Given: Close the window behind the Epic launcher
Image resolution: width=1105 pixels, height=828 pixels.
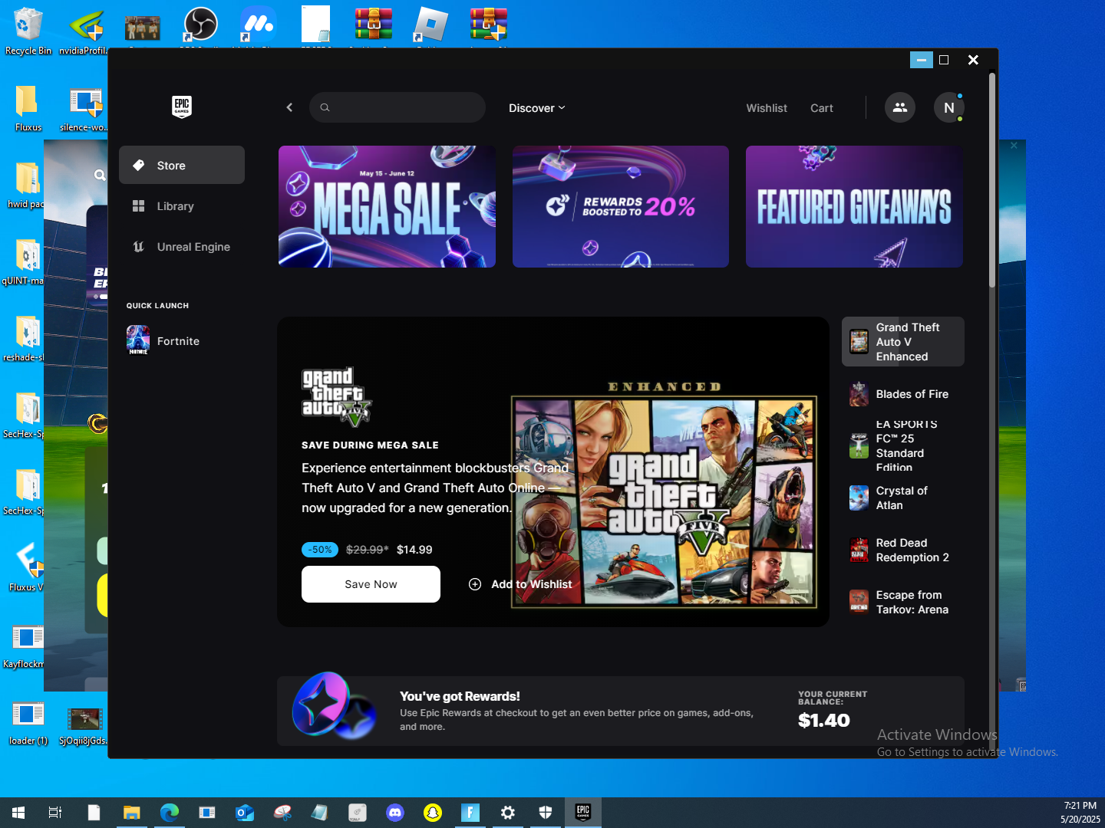Looking at the screenshot, I should pos(1014,146).
